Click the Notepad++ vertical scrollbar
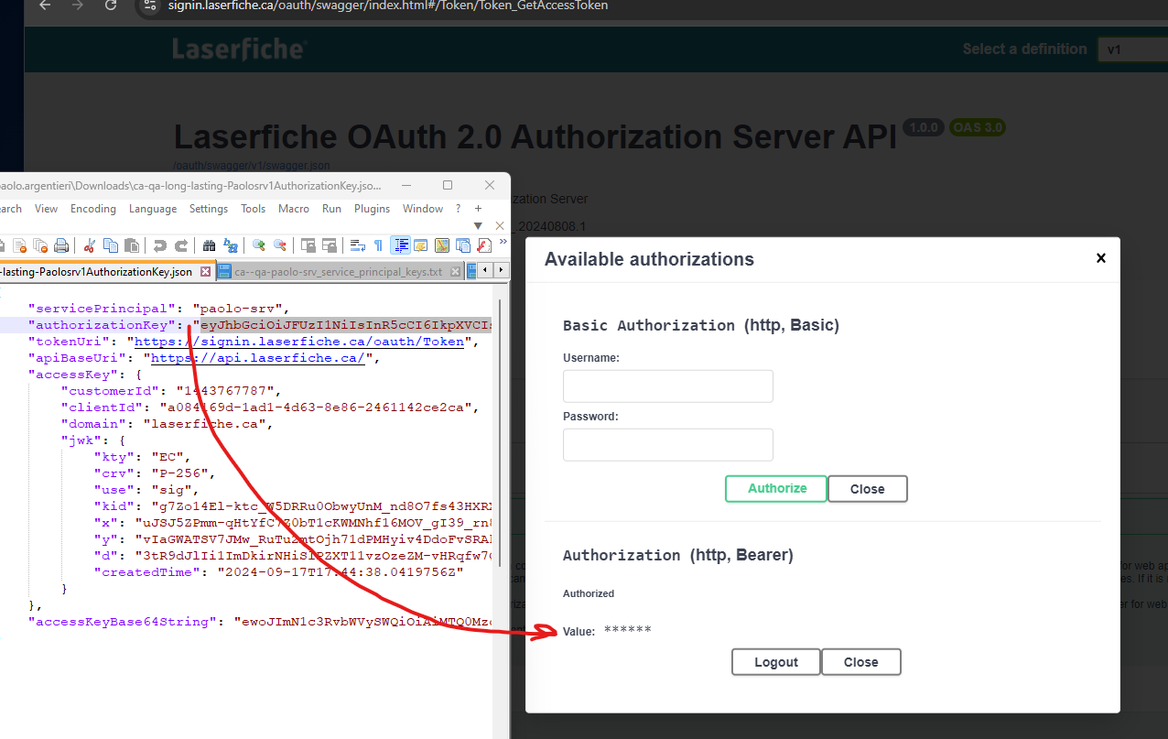The height and width of the screenshot is (739, 1168). (x=501, y=430)
